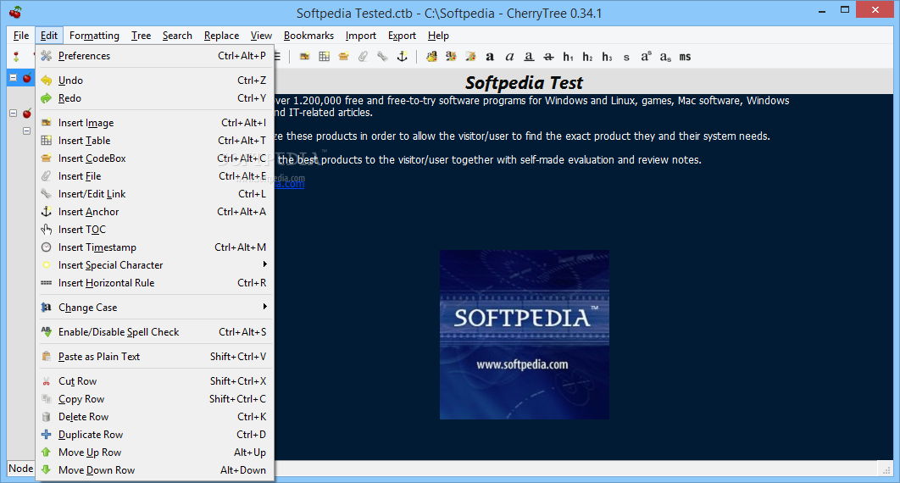
Task: Open the Replace menu
Action: [221, 36]
